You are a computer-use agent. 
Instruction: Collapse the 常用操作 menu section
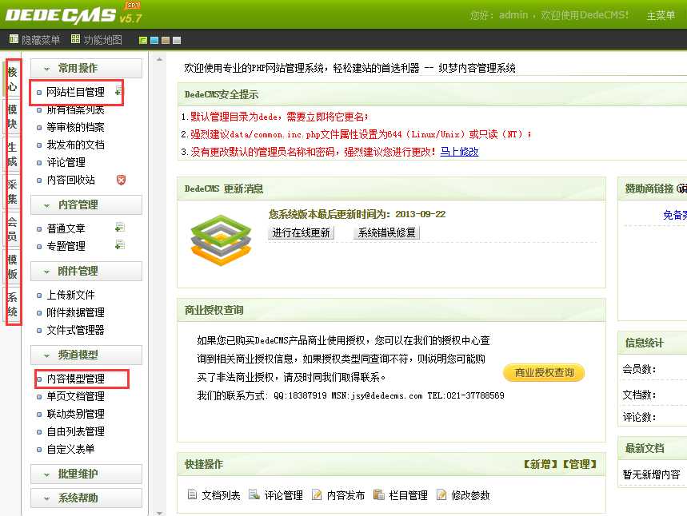[x=86, y=68]
